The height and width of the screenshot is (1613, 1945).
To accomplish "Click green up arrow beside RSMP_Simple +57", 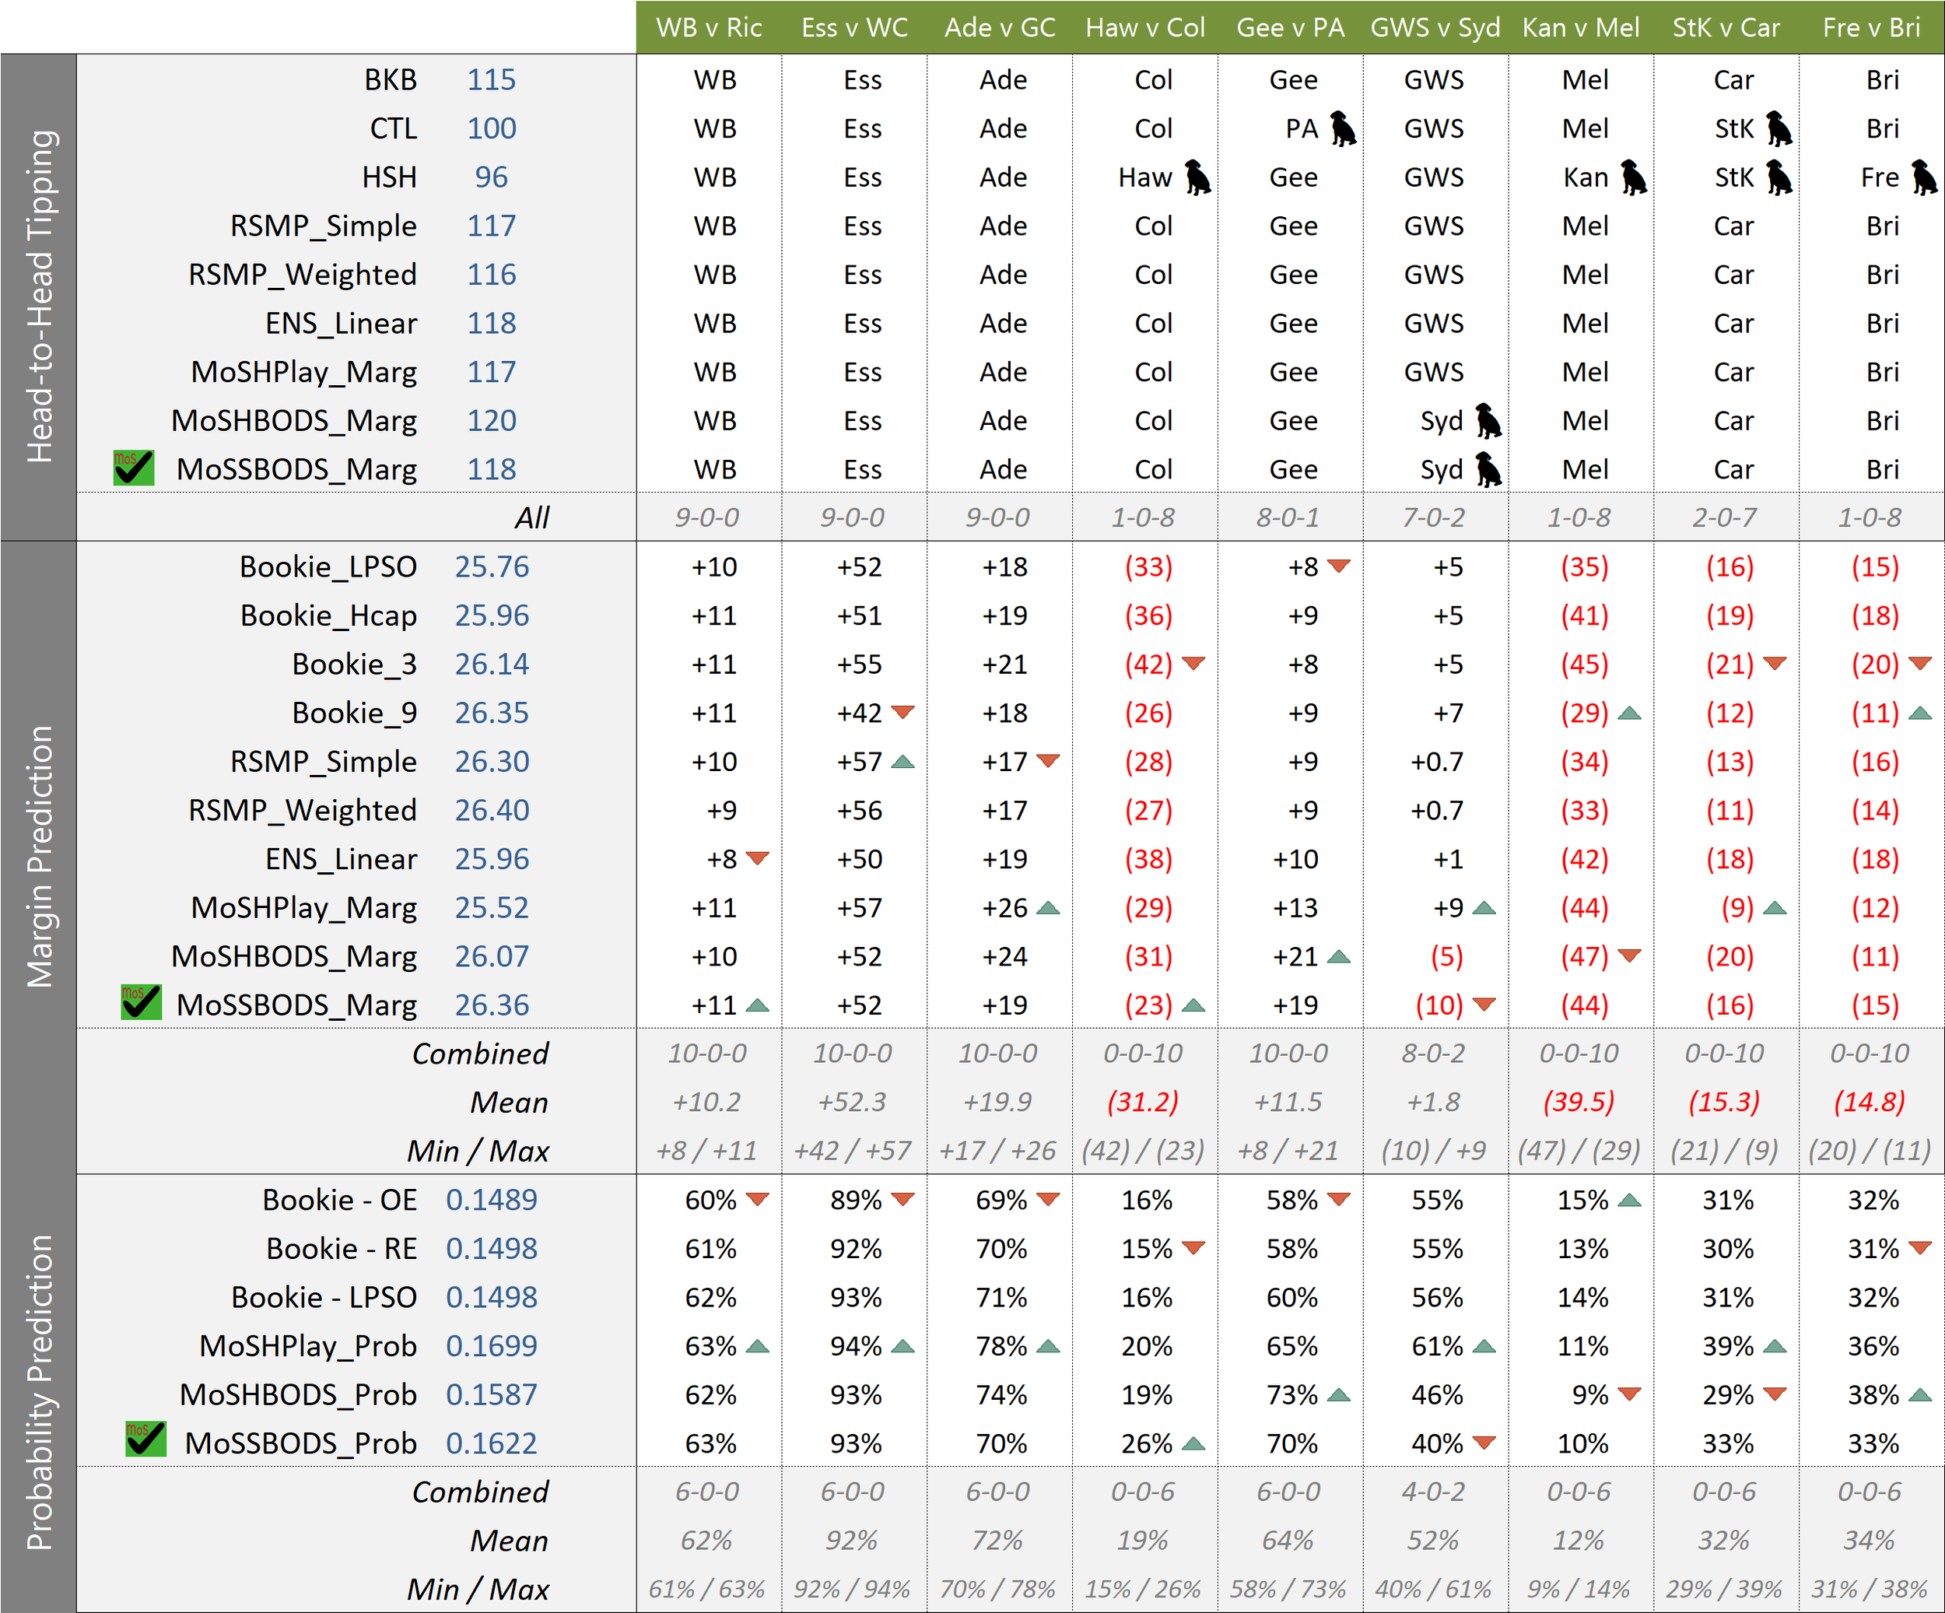I will (x=902, y=762).
